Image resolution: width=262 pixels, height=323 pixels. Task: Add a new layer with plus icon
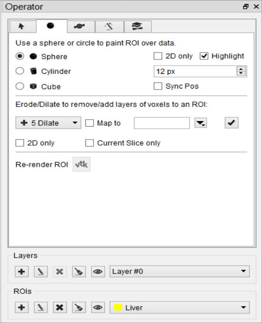click(21, 272)
